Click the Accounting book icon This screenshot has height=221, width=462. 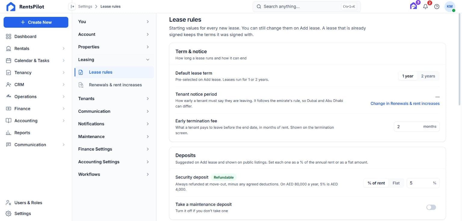click(8, 121)
